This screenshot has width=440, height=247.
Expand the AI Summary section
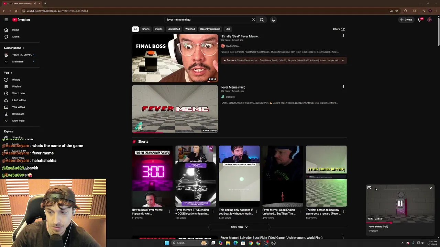click(x=342, y=60)
